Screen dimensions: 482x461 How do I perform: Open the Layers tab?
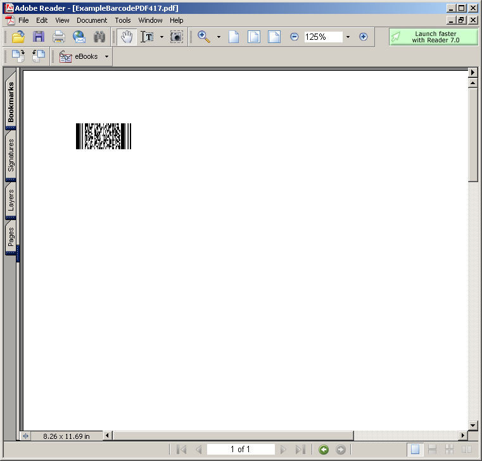(11, 200)
